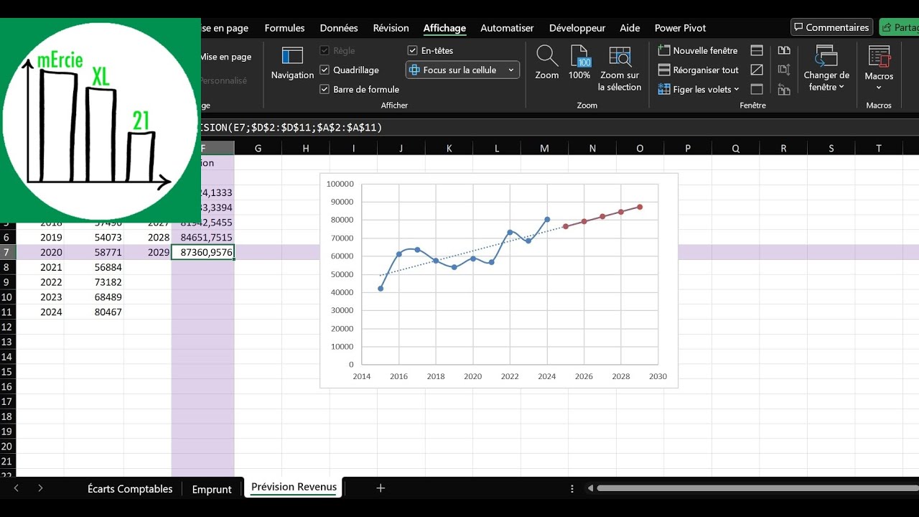Select row header 12

tap(7, 327)
